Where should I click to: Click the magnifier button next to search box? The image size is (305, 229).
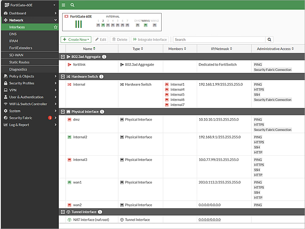click(269, 40)
